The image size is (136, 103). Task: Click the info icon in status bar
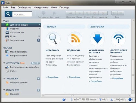tap(64, 99)
